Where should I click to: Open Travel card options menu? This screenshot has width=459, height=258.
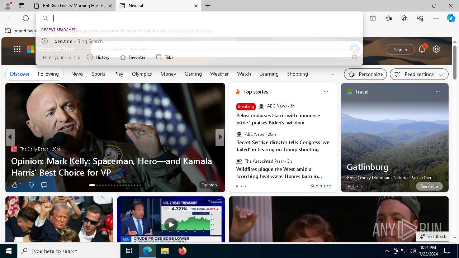(437, 92)
